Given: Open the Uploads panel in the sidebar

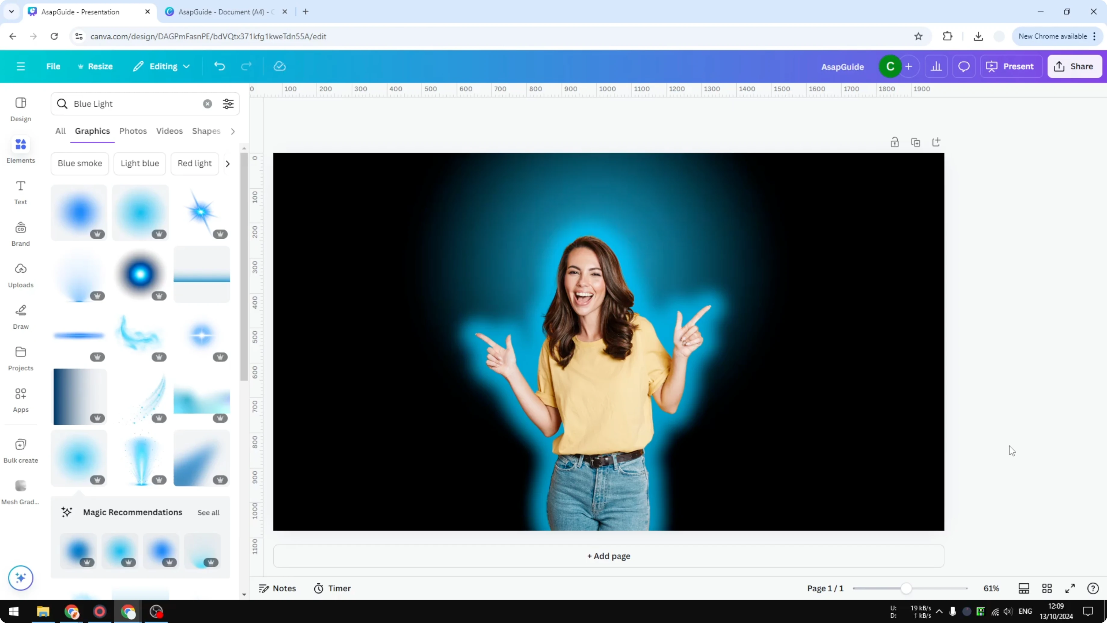Looking at the screenshot, I should pos(20,275).
